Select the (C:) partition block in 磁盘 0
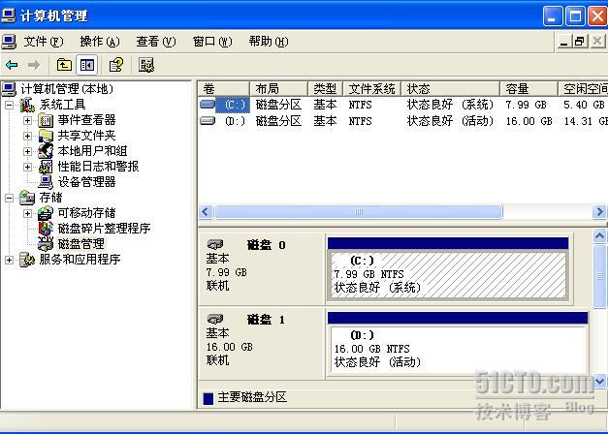Image resolution: width=608 pixels, height=434 pixels. pyautogui.click(x=447, y=274)
